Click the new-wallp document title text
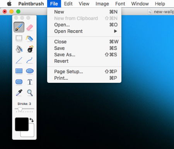Viewport: 174px width, 149px height. pyautogui.click(x=164, y=12)
